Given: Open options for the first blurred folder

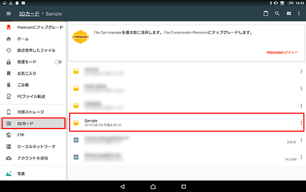Looking at the screenshot, I should [x=301, y=71].
